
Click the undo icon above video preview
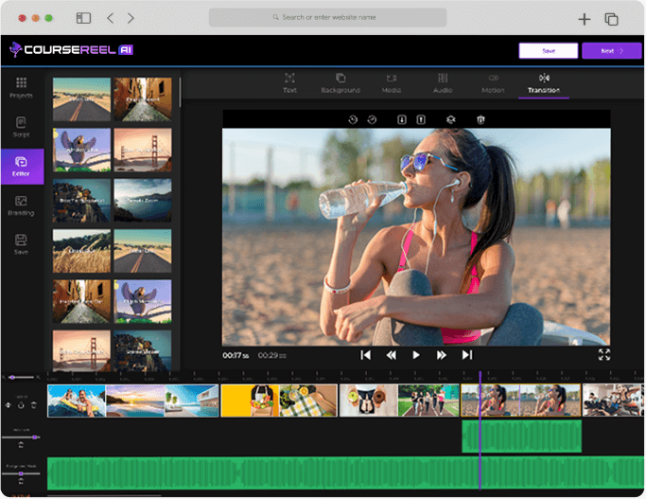(x=352, y=119)
